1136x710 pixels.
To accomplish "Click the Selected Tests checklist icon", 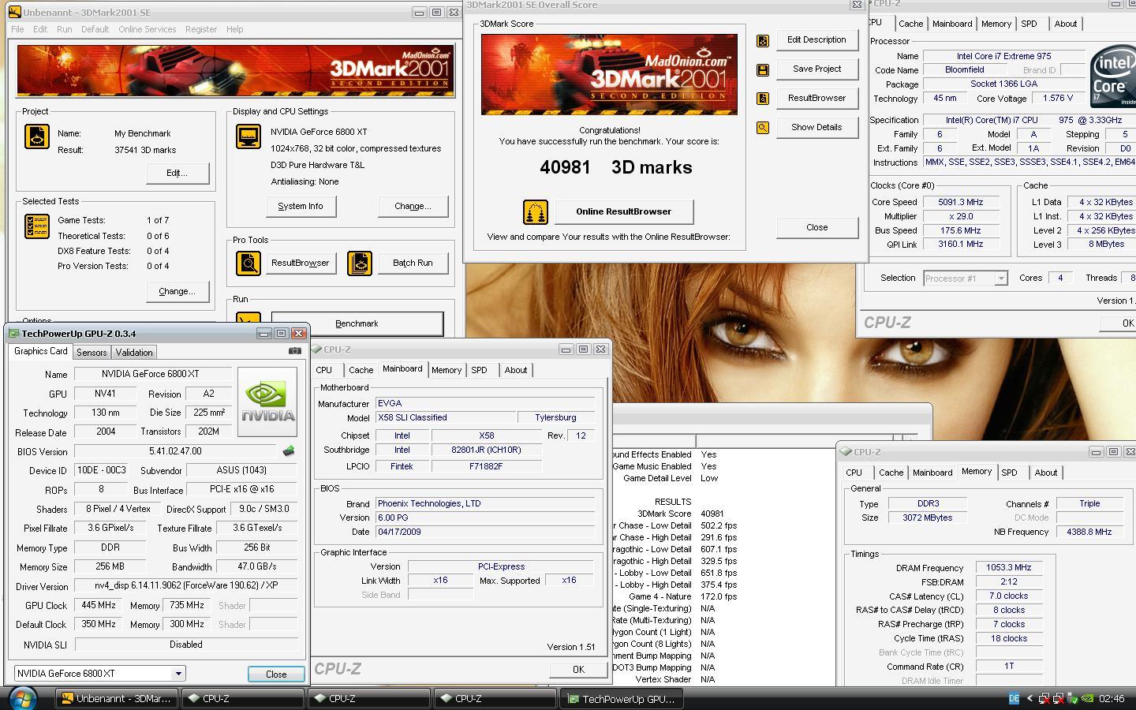I will point(37,226).
